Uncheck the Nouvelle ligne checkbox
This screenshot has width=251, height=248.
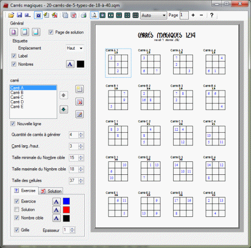point(13,124)
